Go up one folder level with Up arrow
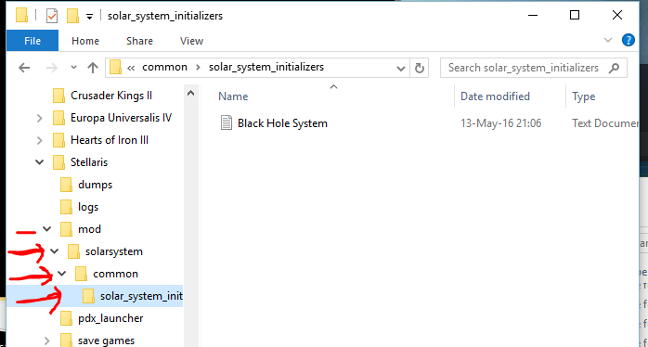This screenshot has width=648, height=347. click(x=93, y=68)
